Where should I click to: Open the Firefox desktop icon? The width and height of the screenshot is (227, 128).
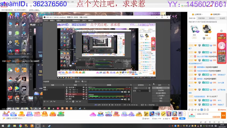(10, 89)
